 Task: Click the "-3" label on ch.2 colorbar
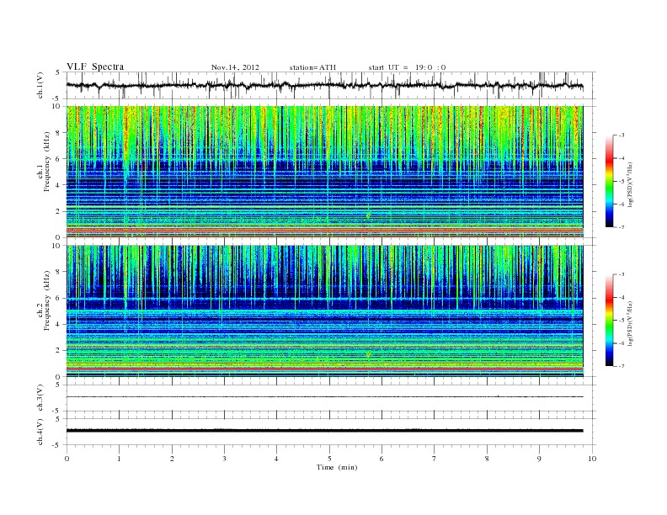622,274
